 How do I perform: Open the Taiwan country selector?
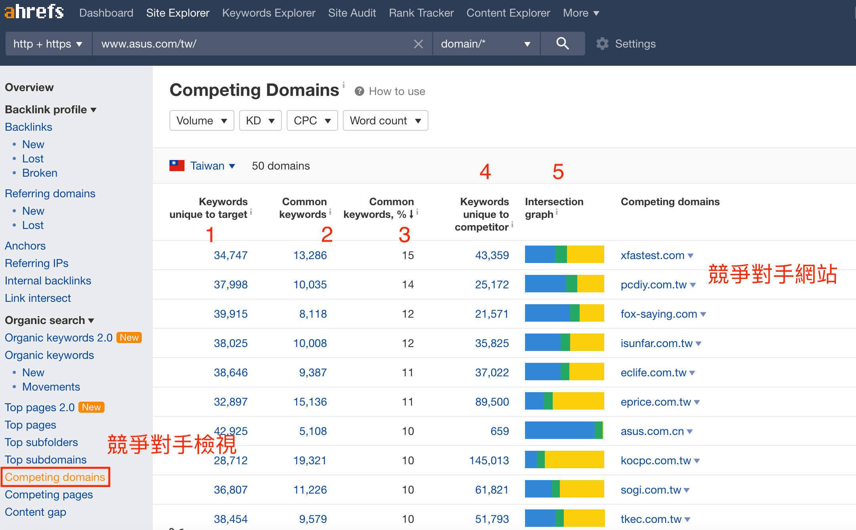click(213, 166)
